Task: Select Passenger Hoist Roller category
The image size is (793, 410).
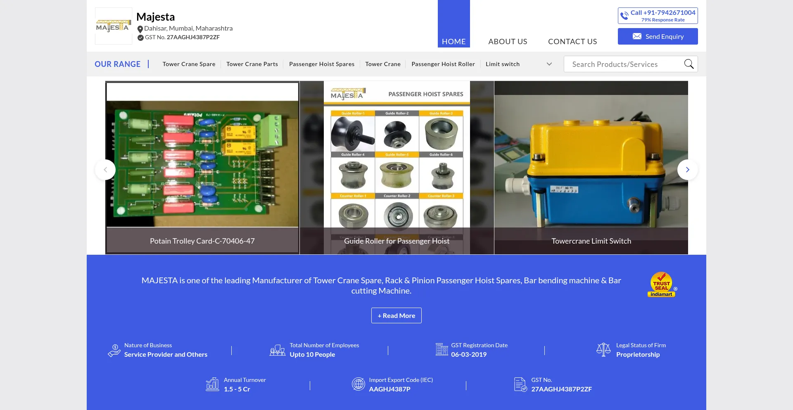Action: coord(443,64)
